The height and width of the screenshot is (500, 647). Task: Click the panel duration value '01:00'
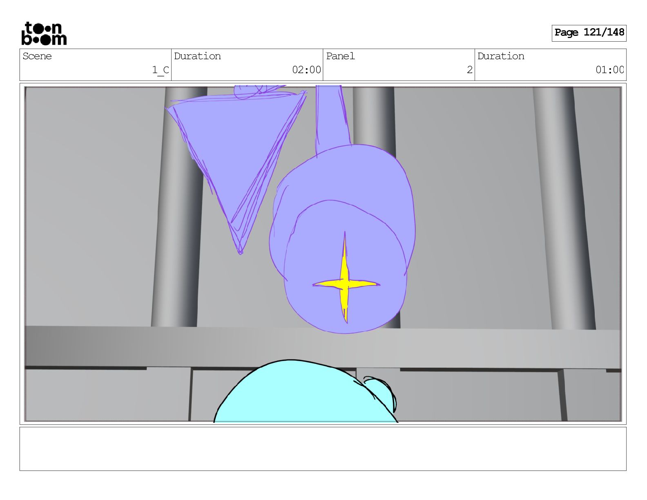click(x=609, y=70)
